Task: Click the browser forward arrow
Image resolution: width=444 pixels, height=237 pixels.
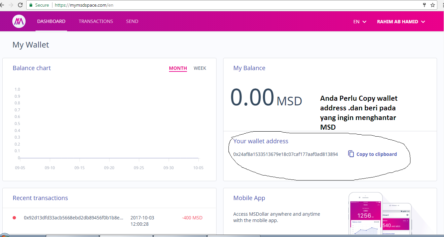Action: point(13,5)
